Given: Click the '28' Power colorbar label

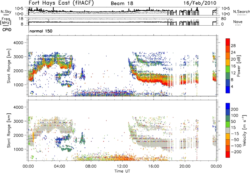Looking at the screenshot, I should (x=233, y=46).
